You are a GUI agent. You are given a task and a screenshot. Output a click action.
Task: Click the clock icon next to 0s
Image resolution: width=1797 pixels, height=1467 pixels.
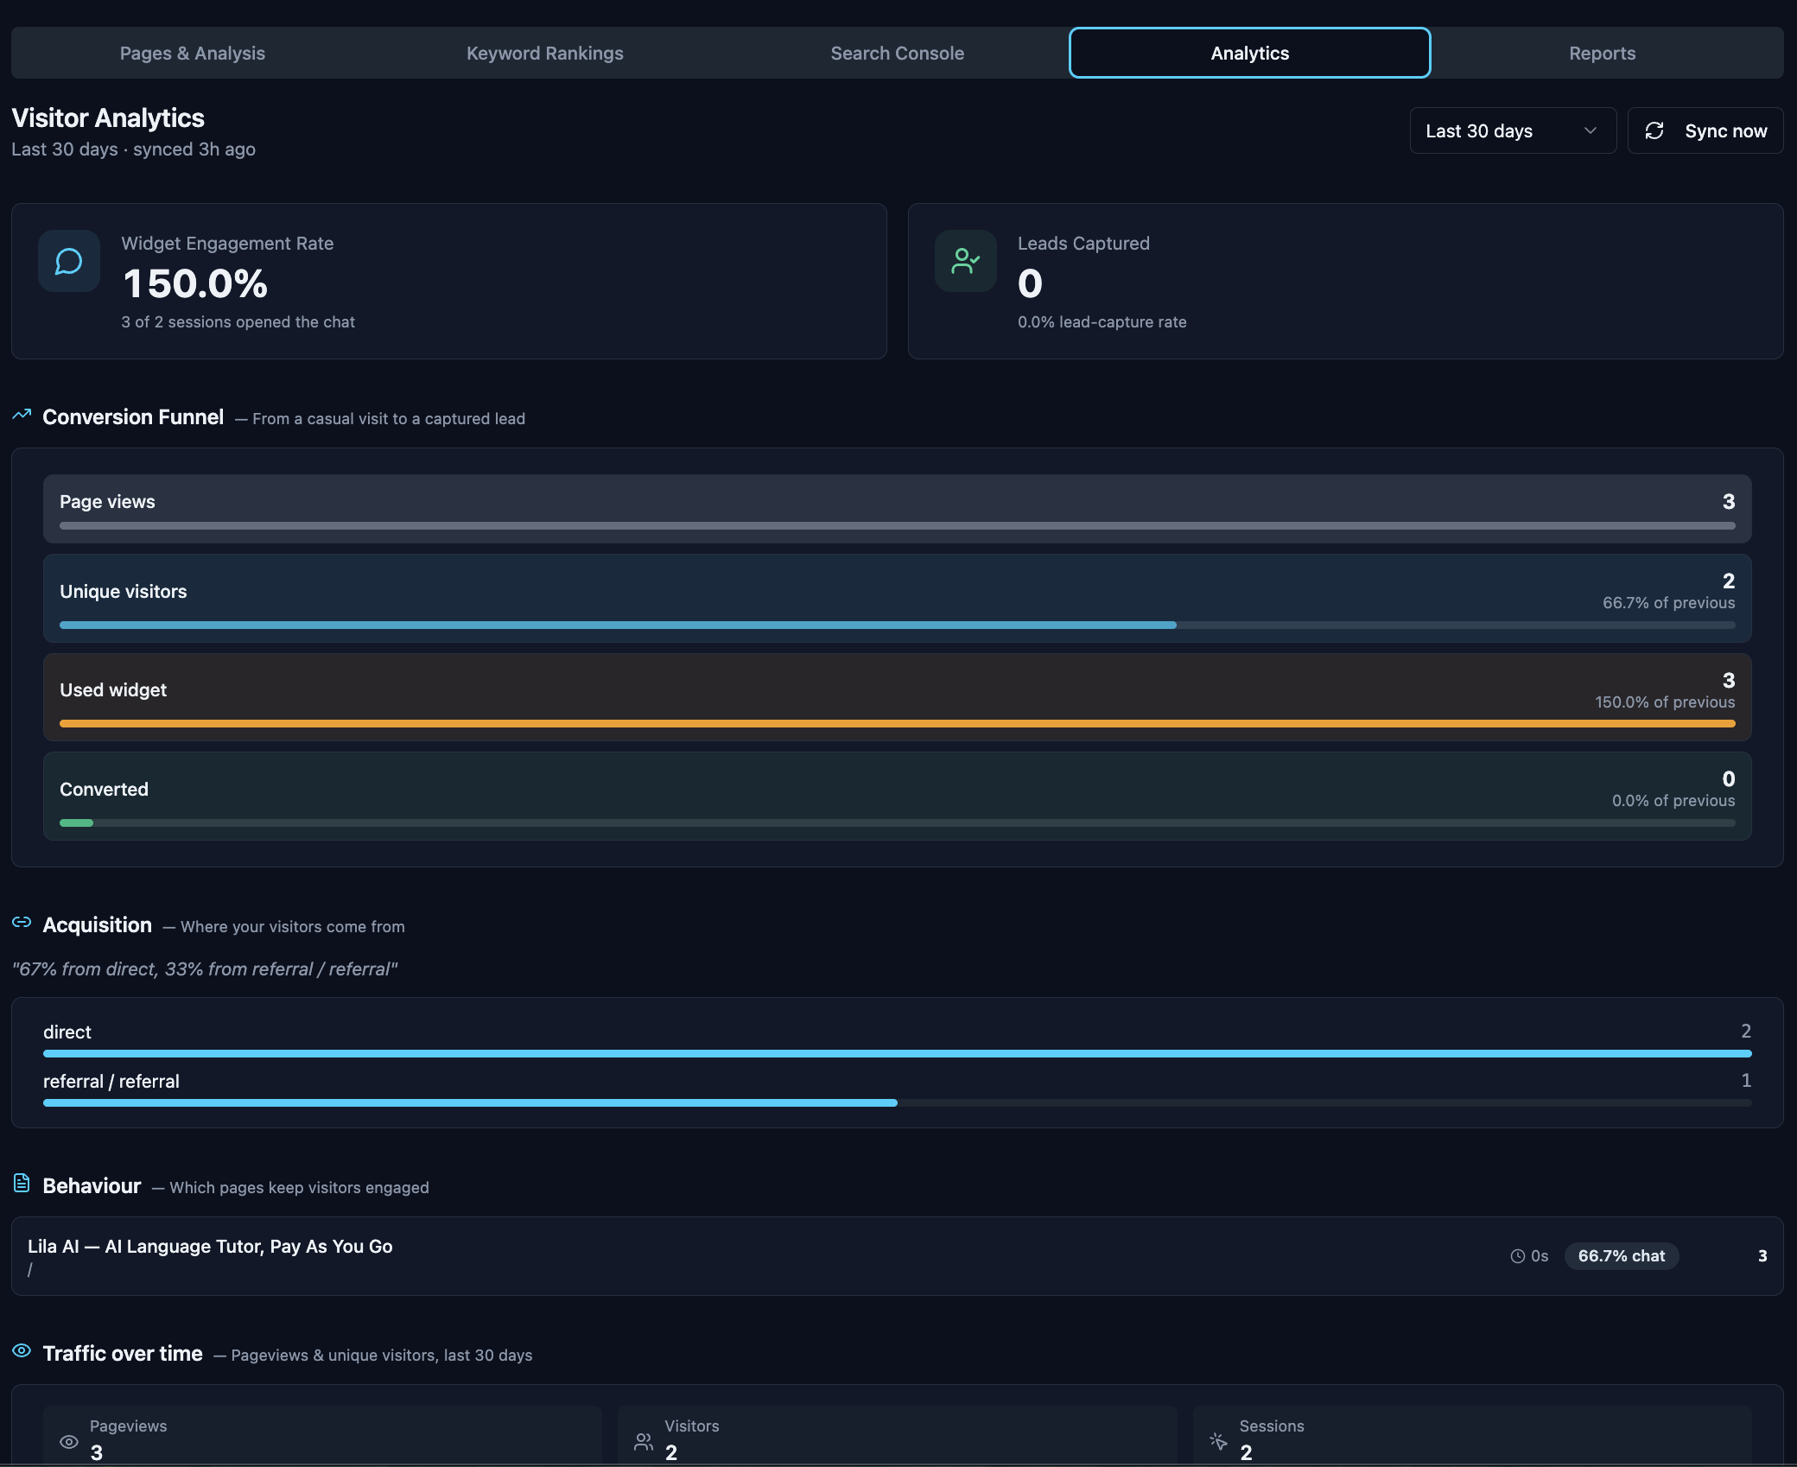pos(1517,1256)
